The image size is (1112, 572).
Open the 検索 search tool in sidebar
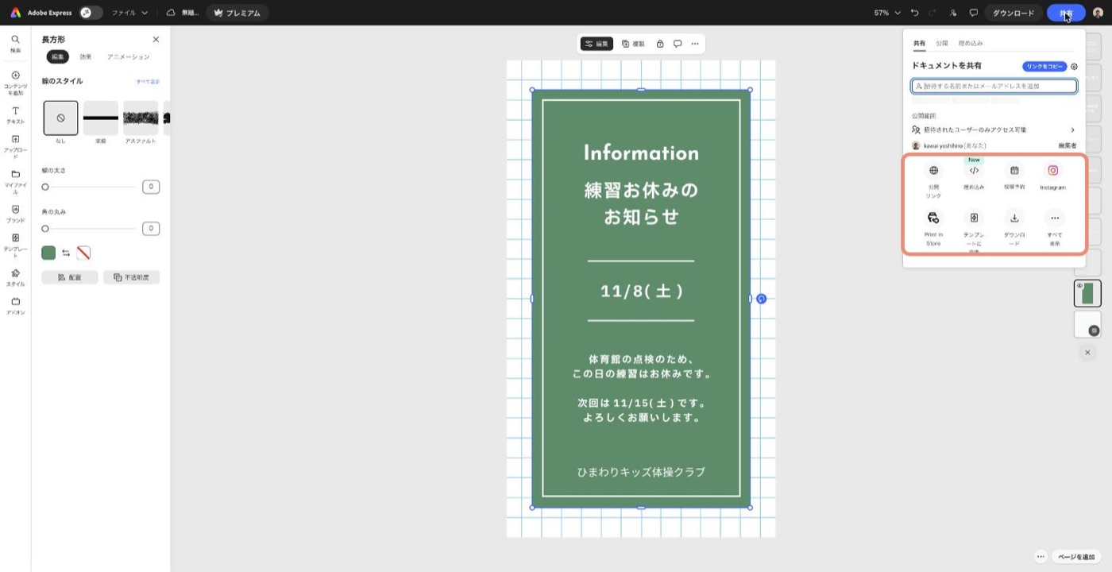pos(15,43)
